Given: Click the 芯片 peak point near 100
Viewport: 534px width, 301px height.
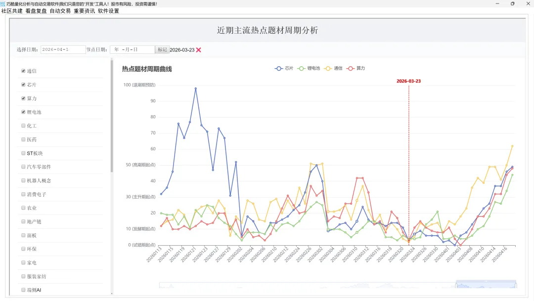Looking at the screenshot, I should point(195,88).
